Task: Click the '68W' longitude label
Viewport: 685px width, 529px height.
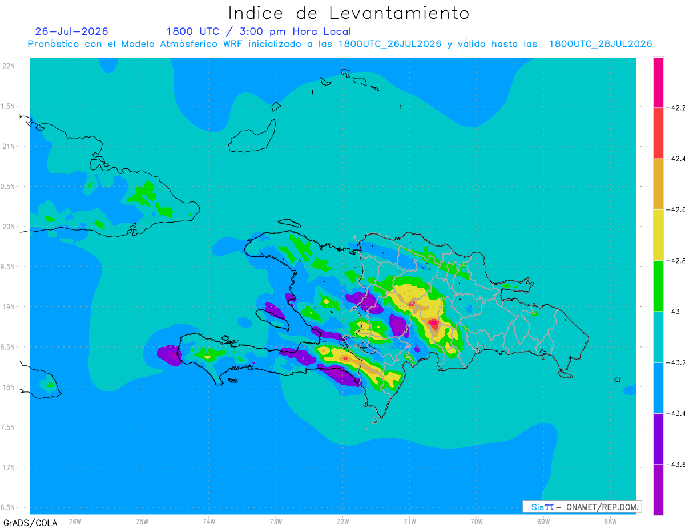Action: (610, 521)
